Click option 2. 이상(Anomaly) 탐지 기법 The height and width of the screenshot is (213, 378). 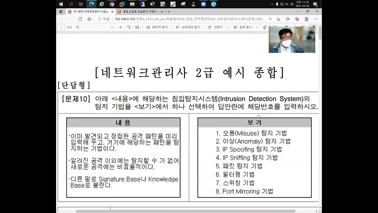pos(253,141)
